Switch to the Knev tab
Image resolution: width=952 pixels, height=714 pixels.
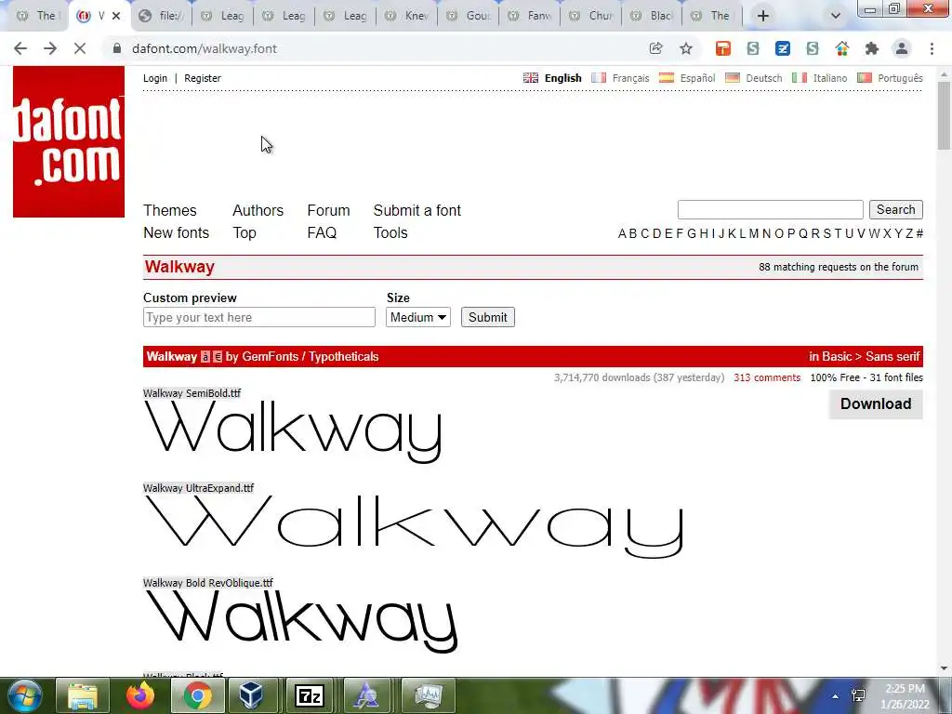407,16
